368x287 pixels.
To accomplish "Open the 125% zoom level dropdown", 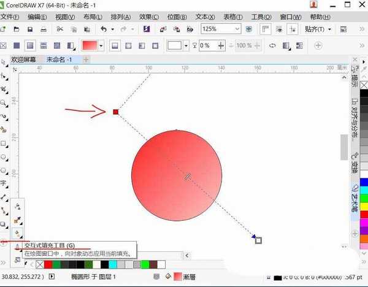I will pyautogui.click(x=237, y=29).
